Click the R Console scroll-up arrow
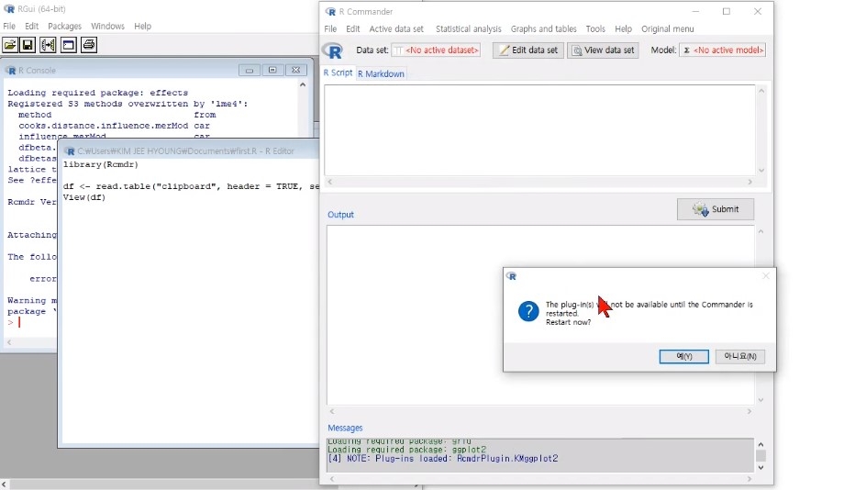The image size is (866, 490). [x=302, y=85]
